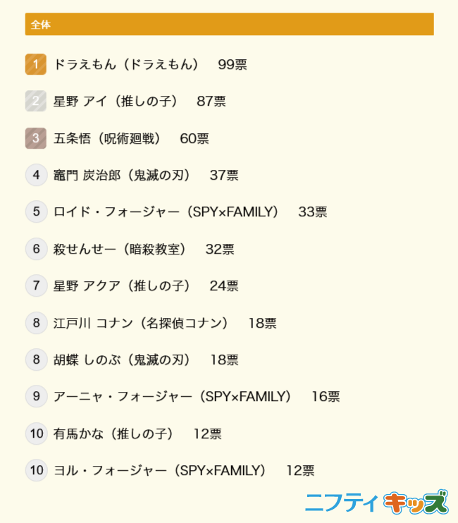Click the rank 6 circle badge
Image resolution: width=458 pixels, height=523 pixels.
click(x=36, y=249)
